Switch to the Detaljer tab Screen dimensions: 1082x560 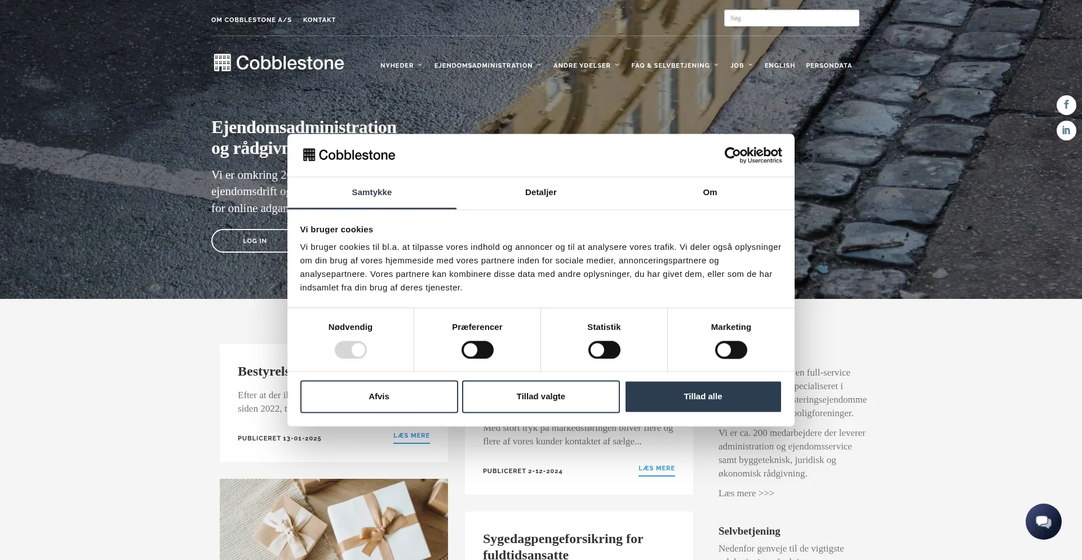pyautogui.click(x=540, y=192)
